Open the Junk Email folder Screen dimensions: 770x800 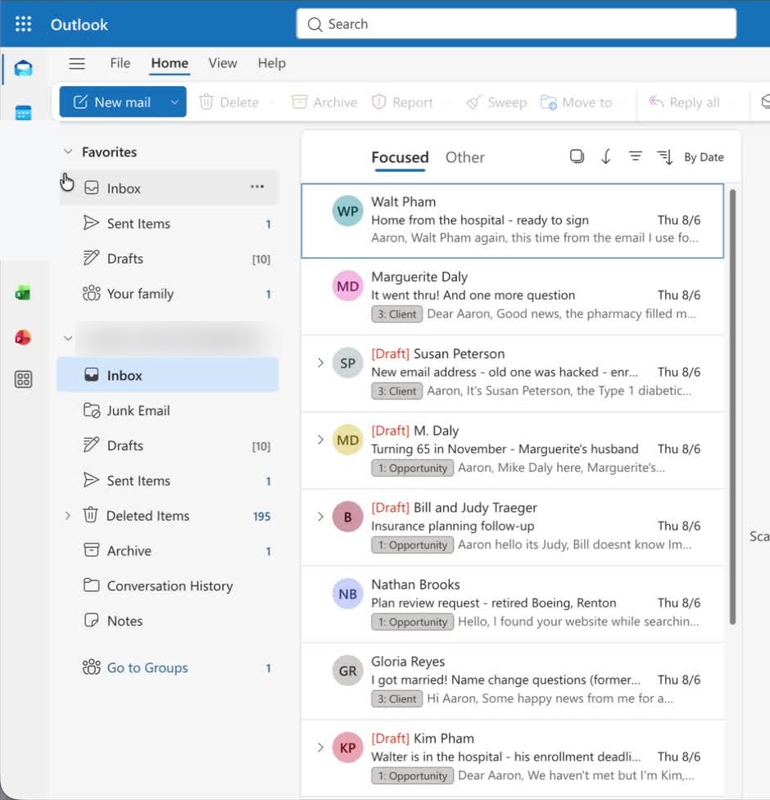(x=169, y=411)
